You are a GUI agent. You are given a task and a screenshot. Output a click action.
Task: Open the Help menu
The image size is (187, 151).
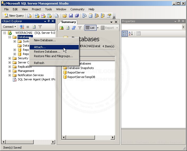coord(91,9)
